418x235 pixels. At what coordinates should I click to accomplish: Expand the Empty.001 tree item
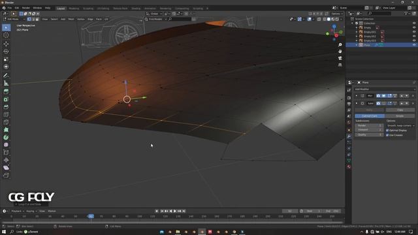pos(357,32)
